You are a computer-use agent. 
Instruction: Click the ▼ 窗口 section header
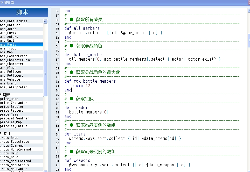point(22,134)
